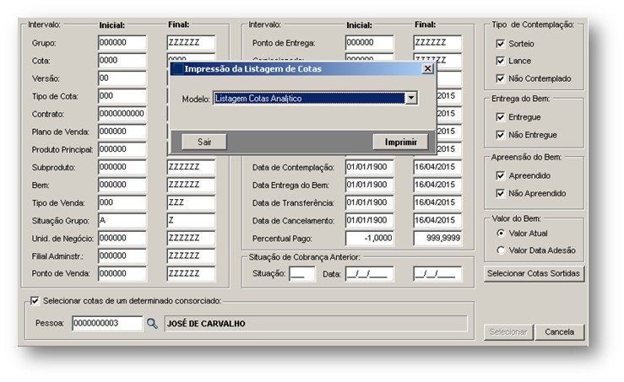Screen dimensions: 624x382
Task: Click the Percentual Pago Inicial field
Action: point(369,239)
